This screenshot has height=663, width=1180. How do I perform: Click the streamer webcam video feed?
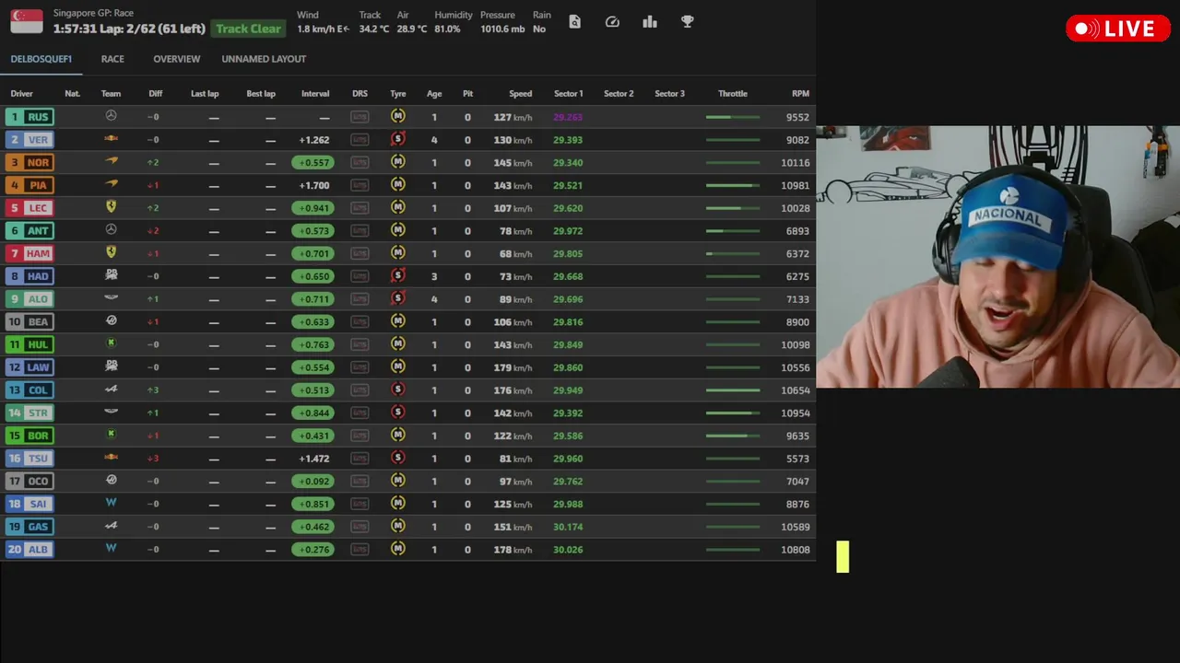coord(997,256)
